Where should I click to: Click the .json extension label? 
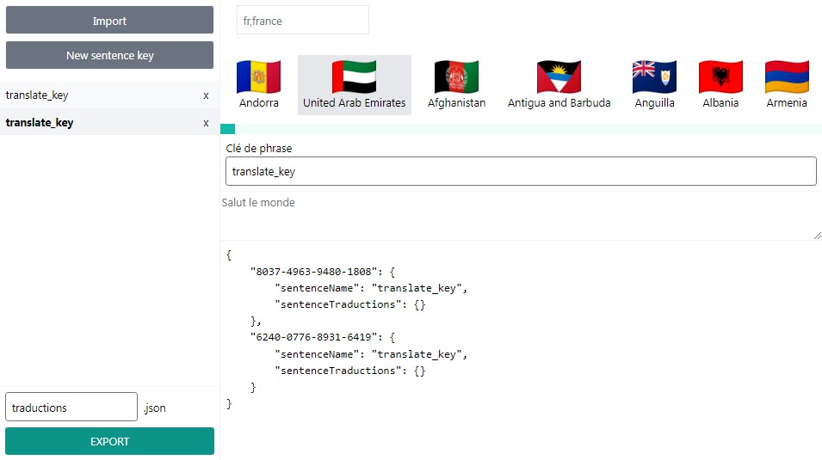tap(155, 408)
